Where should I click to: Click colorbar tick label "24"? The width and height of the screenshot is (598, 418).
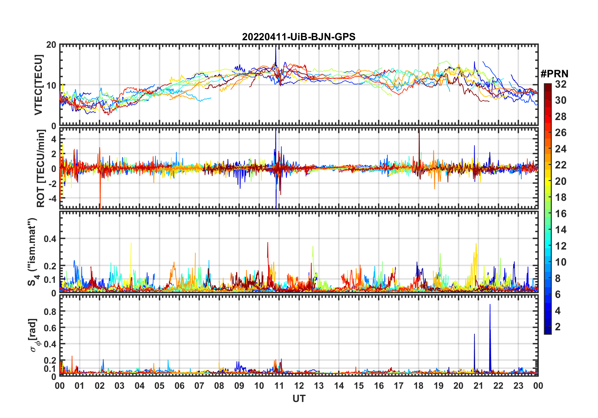point(561,149)
